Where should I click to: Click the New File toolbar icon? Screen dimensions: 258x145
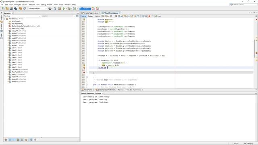tap(3, 8)
